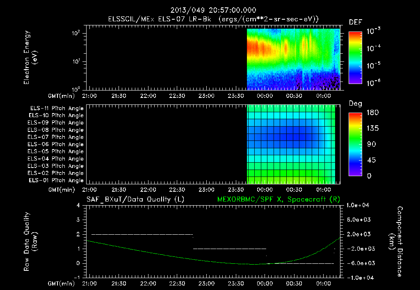Click the 10^1 tick on the energy axis

(x=76, y=61)
